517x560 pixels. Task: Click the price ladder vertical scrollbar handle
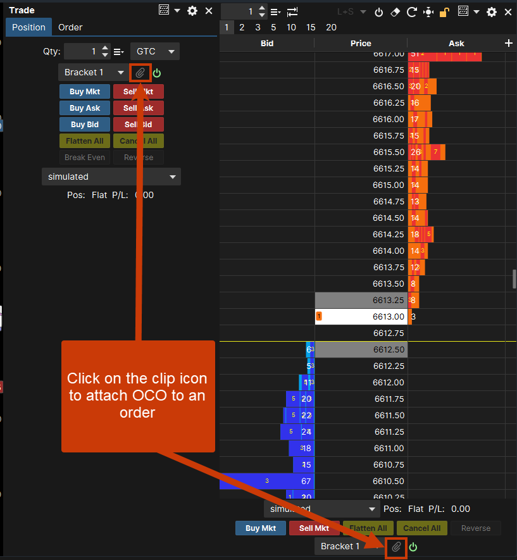coord(514,278)
